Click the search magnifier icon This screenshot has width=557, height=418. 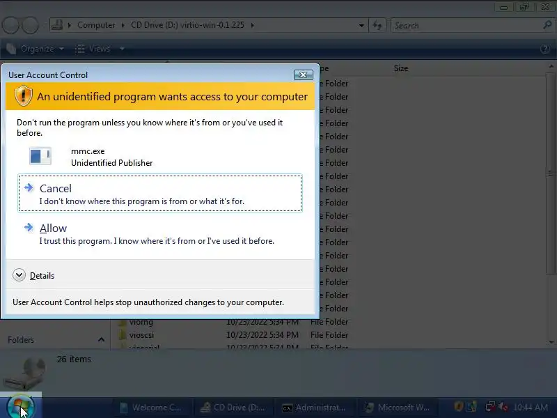(x=547, y=25)
